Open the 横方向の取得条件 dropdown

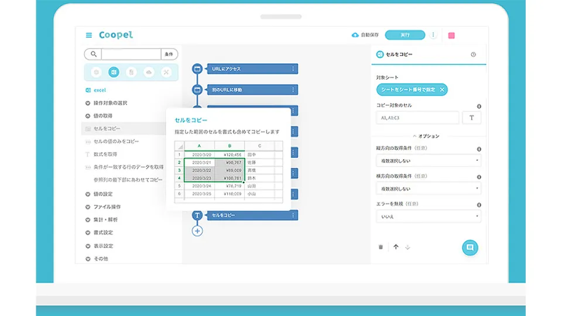429,188
